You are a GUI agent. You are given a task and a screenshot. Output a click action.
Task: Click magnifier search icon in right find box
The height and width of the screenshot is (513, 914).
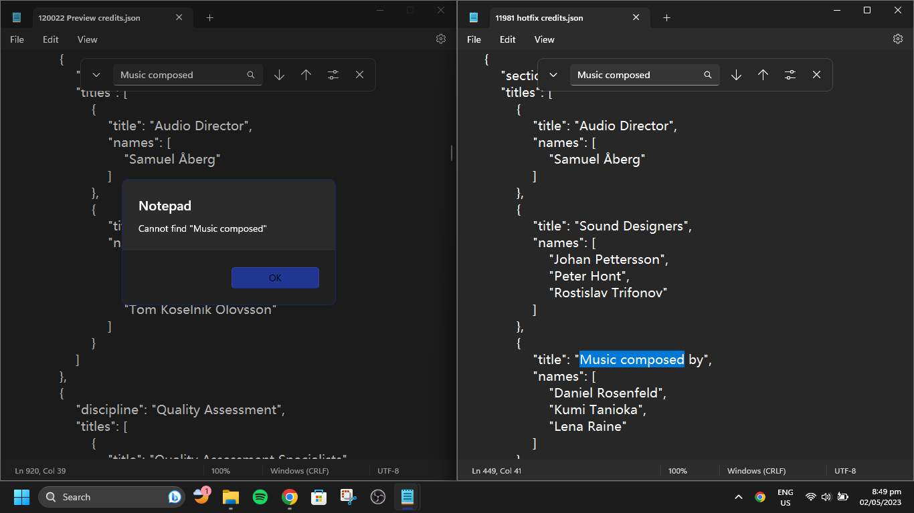pos(707,75)
